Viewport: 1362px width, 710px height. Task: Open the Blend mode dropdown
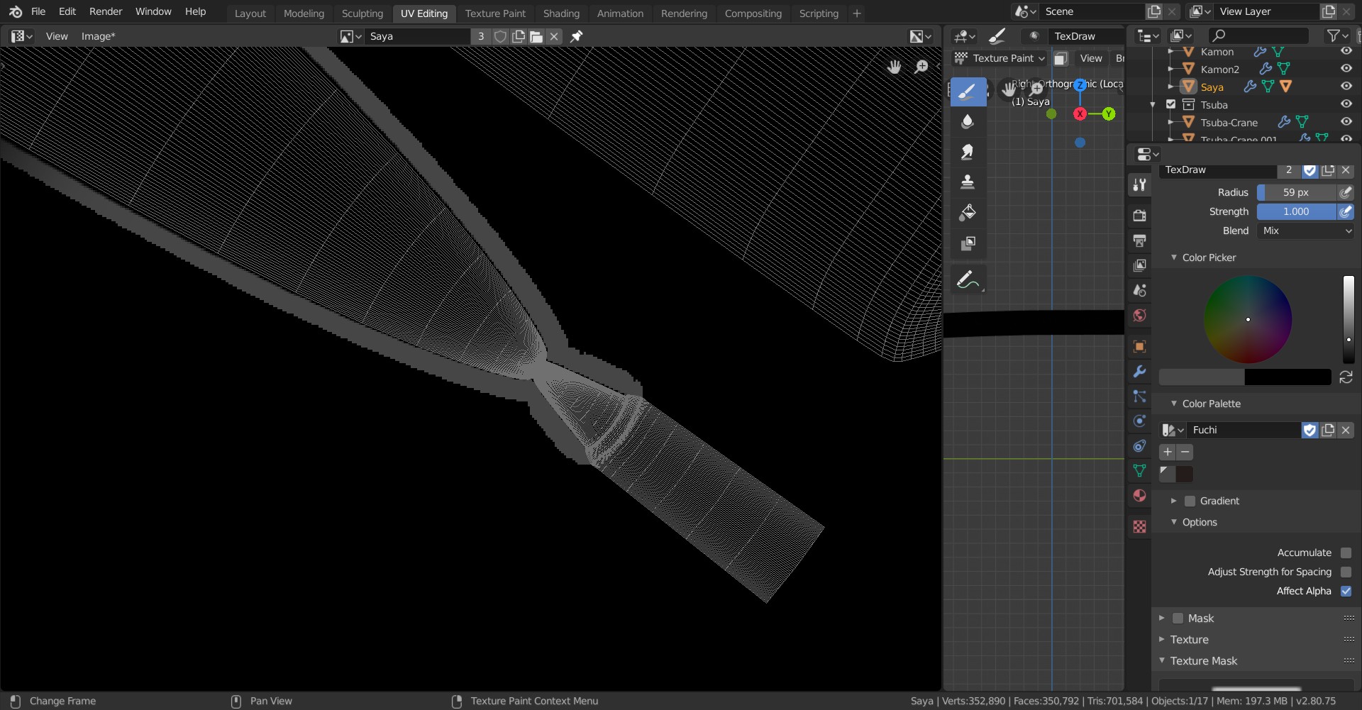pyautogui.click(x=1305, y=231)
